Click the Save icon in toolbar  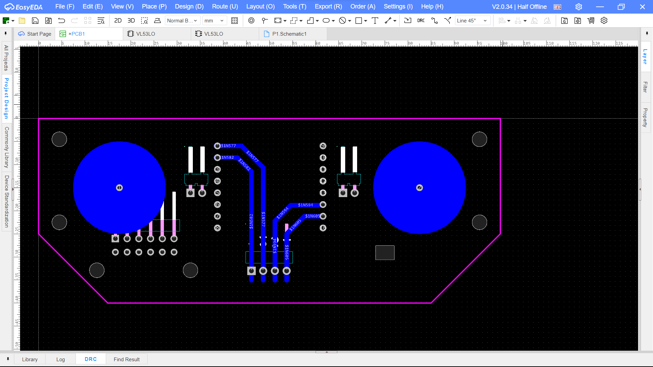(x=35, y=21)
